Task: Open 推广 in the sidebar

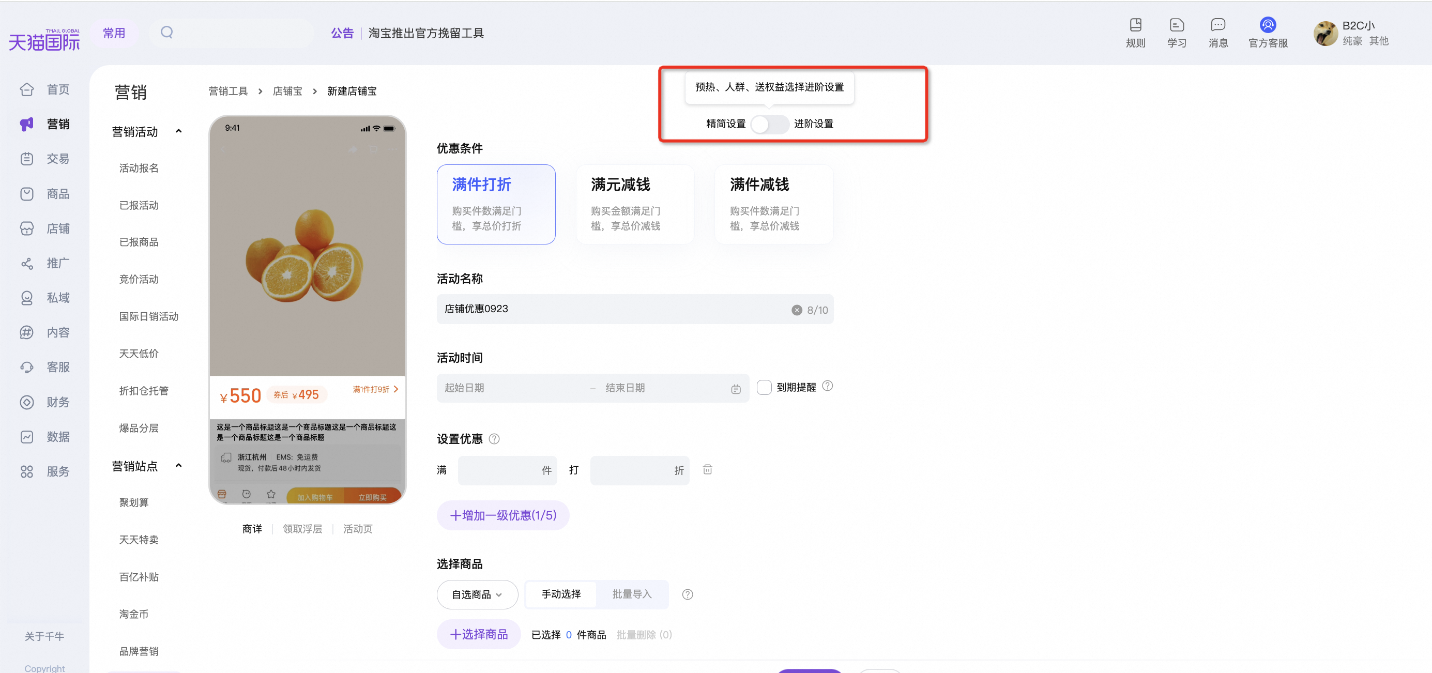Action: click(x=44, y=264)
